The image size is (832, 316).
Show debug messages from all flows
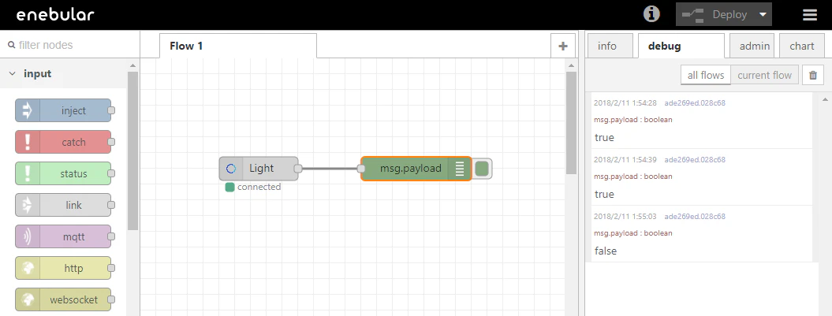pyautogui.click(x=706, y=76)
